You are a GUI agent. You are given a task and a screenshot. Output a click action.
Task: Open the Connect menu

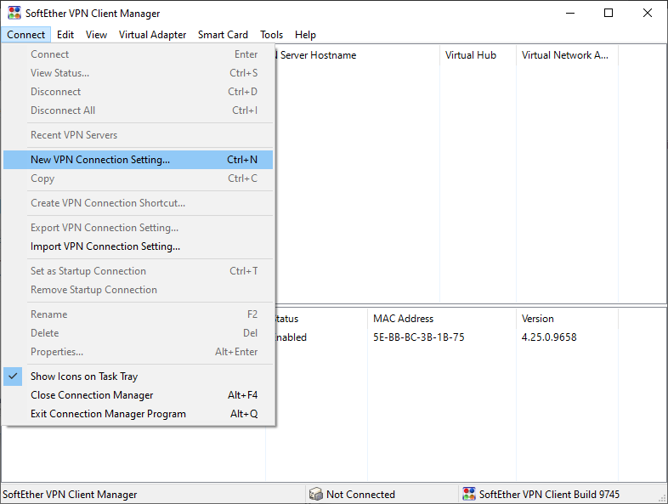tap(26, 35)
